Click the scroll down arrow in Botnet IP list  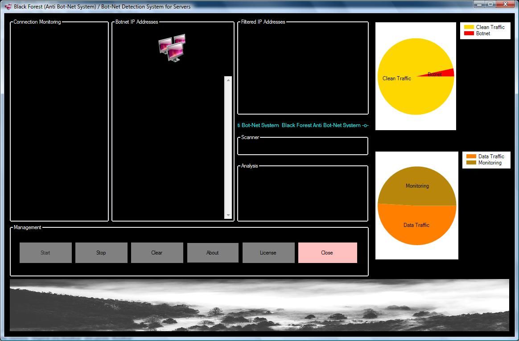coord(228,215)
